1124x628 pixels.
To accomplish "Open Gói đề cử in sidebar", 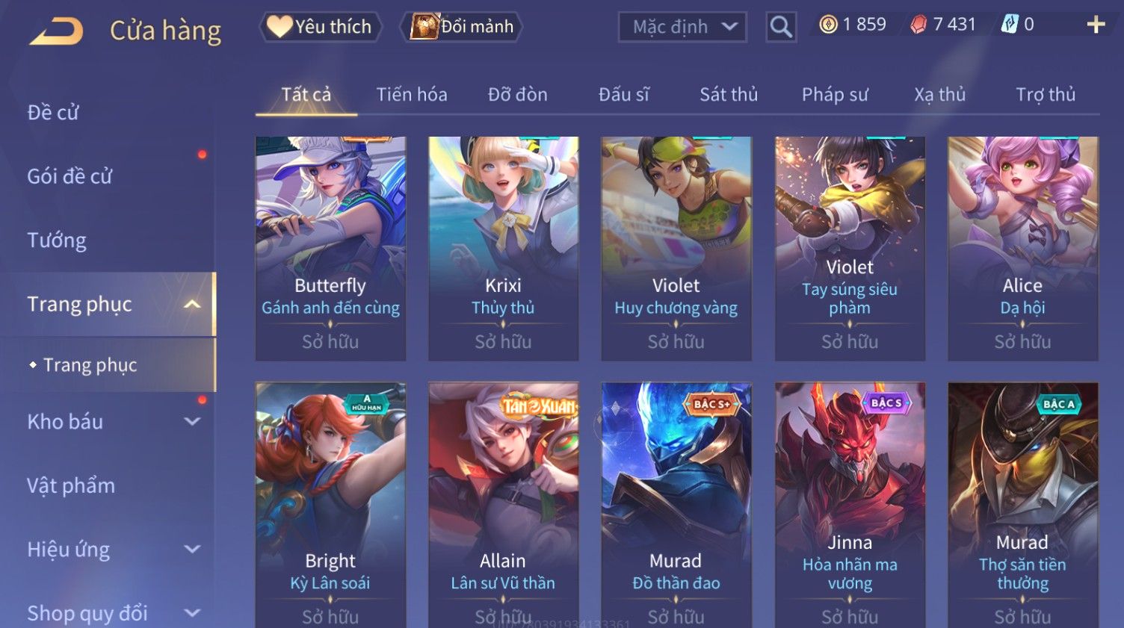I will click(70, 176).
